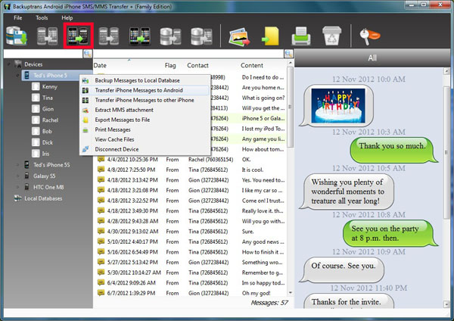Collapse the Devices tree node
The height and width of the screenshot is (321, 454).
click(x=9, y=64)
